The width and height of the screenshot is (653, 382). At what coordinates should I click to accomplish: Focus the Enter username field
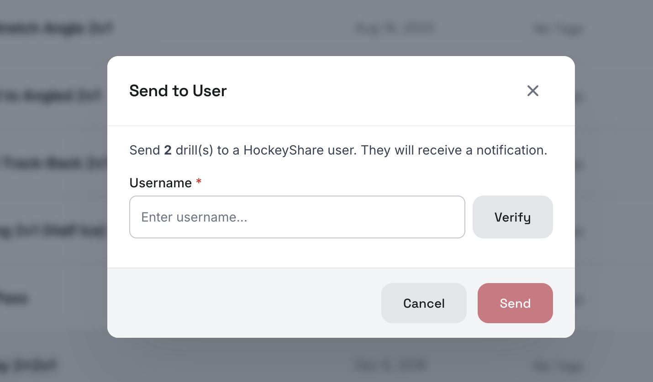[297, 217]
